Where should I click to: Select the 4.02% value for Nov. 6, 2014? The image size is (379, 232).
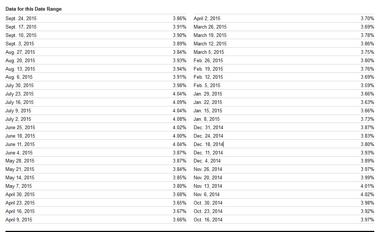(x=367, y=195)
